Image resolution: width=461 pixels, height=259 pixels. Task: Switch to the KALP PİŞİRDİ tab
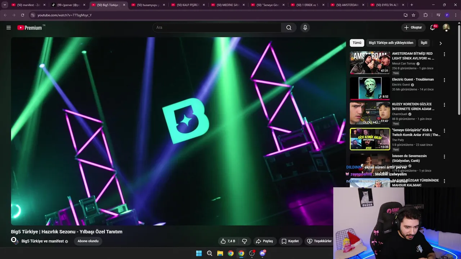[188, 5]
